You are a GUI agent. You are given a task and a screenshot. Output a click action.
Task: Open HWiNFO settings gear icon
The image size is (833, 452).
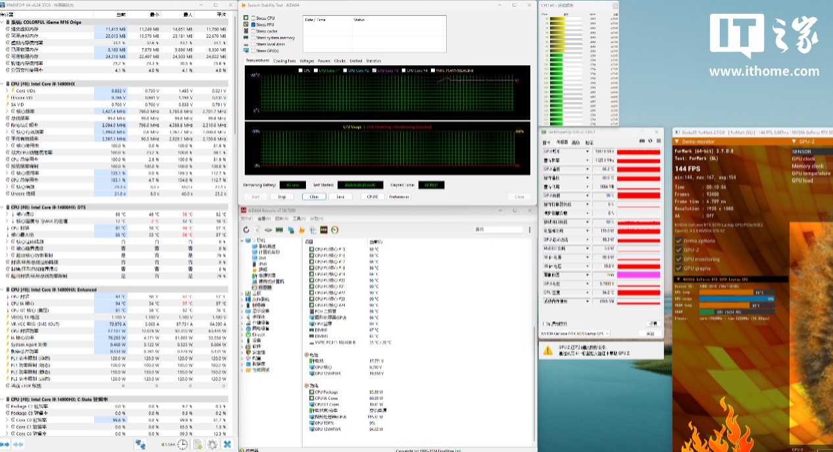tap(212, 444)
